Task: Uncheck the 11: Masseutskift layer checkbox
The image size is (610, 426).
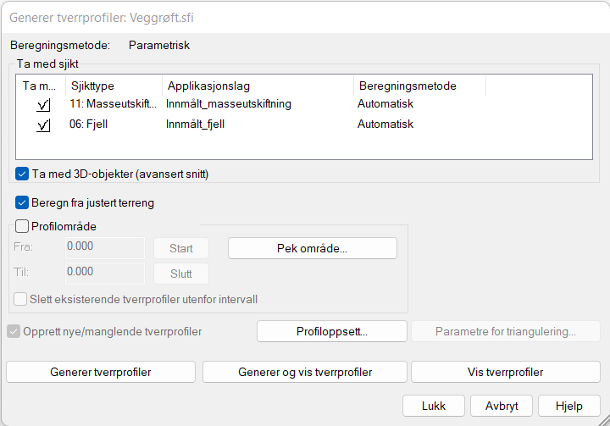Action: click(43, 105)
